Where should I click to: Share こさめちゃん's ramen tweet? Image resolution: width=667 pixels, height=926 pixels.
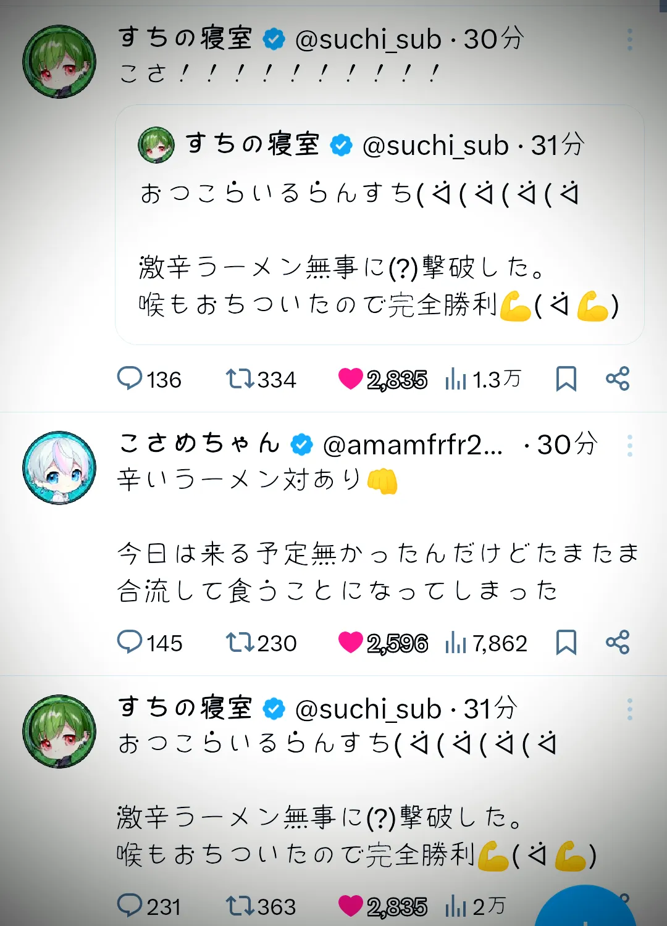pyautogui.click(x=617, y=642)
